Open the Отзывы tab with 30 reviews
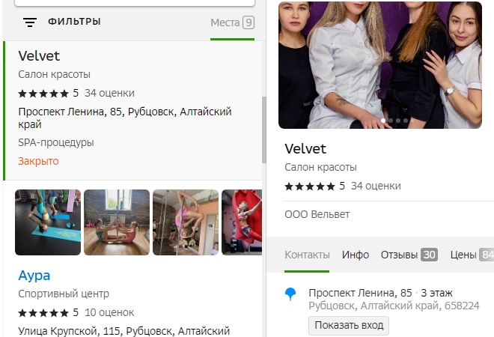 (x=409, y=255)
